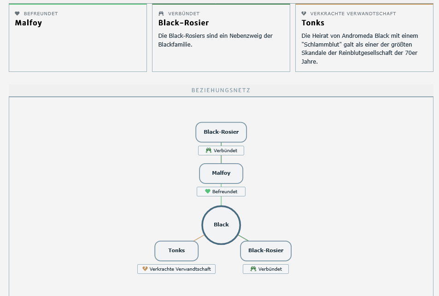Click the Tonks card description text
This screenshot has height=296, width=439.
click(x=359, y=49)
